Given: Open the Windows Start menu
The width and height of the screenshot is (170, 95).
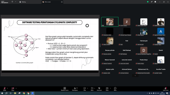Looking at the screenshot, I should click(x=2, y=93).
